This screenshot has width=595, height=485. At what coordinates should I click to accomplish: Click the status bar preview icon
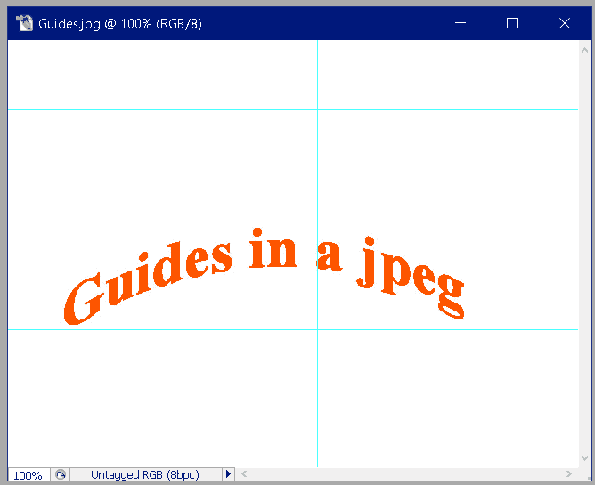coord(61,474)
